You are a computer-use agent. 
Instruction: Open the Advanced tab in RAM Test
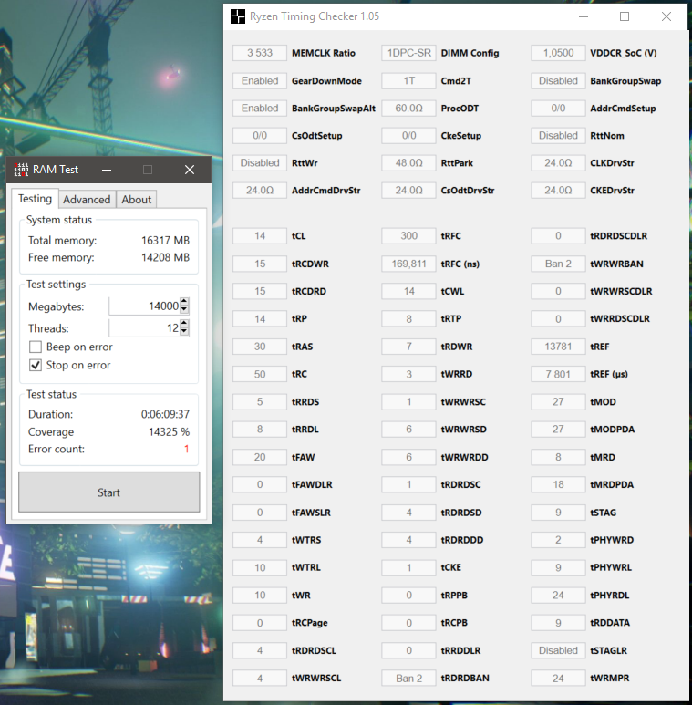pos(87,199)
